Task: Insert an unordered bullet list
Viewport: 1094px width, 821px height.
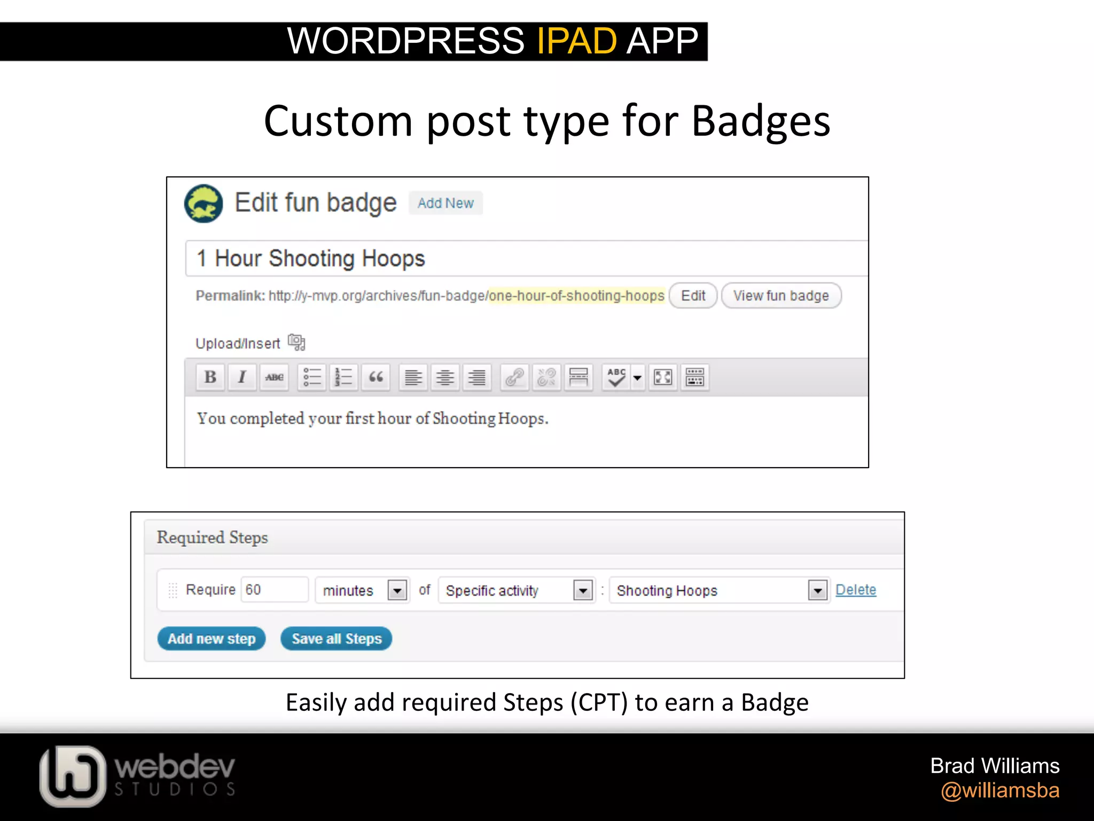Action: coord(311,377)
